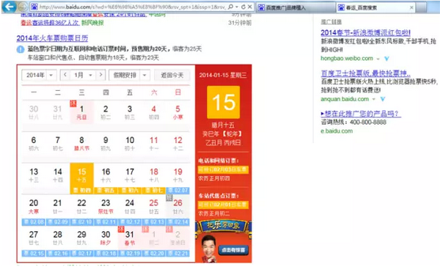440x267 pixels.
Task: Select January 31 春节 in calendar
Action: [x=130, y=238]
